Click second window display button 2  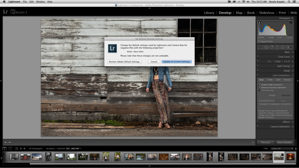click(10, 148)
